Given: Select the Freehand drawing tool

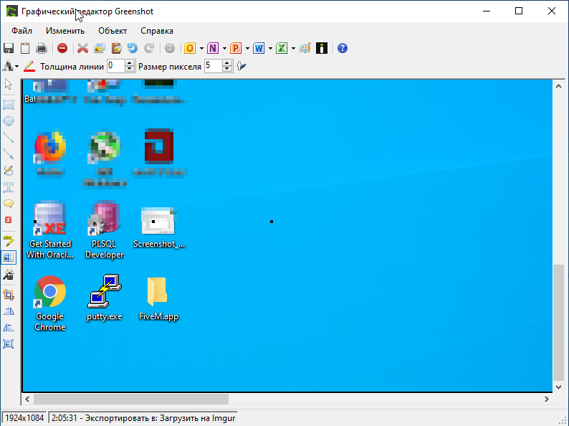Looking at the screenshot, I should tap(9, 170).
